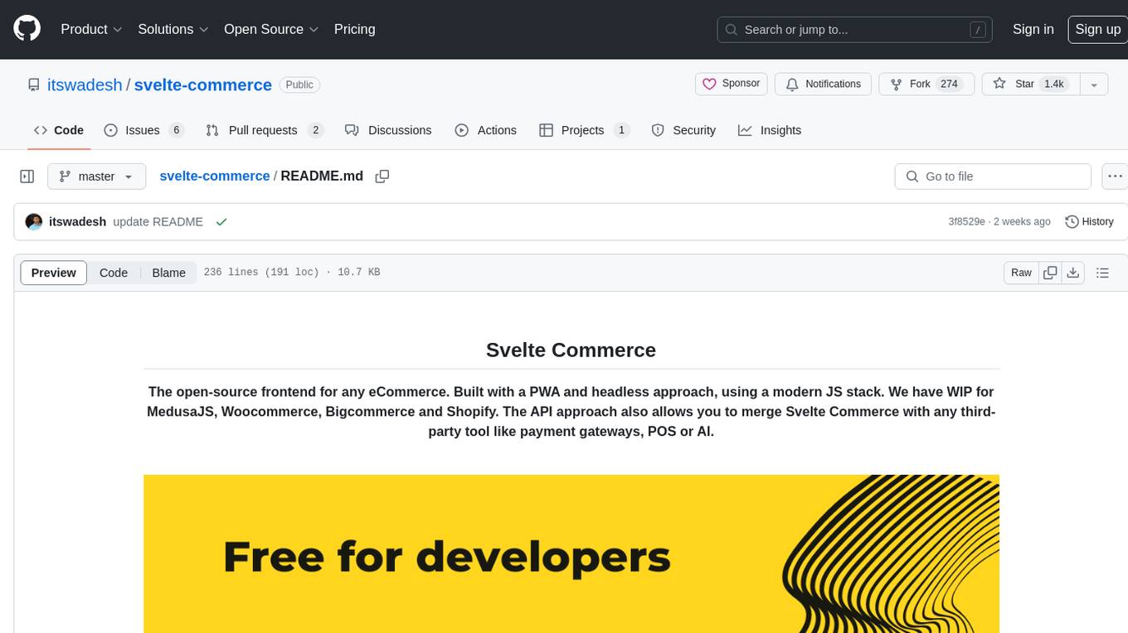Focus the Search or jump to field
This screenshot has width=1128, height=633.
pos(855,29)
